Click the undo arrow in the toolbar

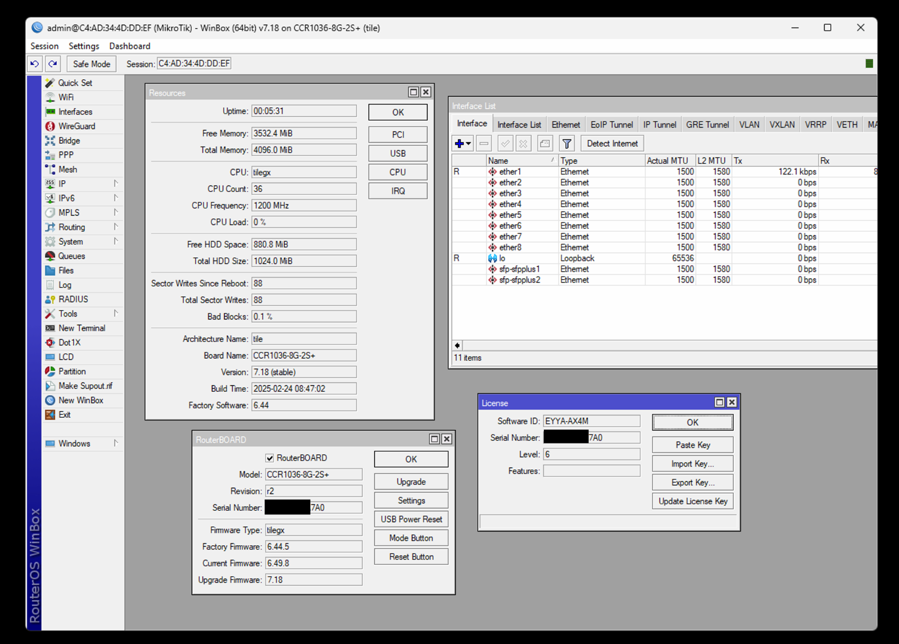coord(35,64)
